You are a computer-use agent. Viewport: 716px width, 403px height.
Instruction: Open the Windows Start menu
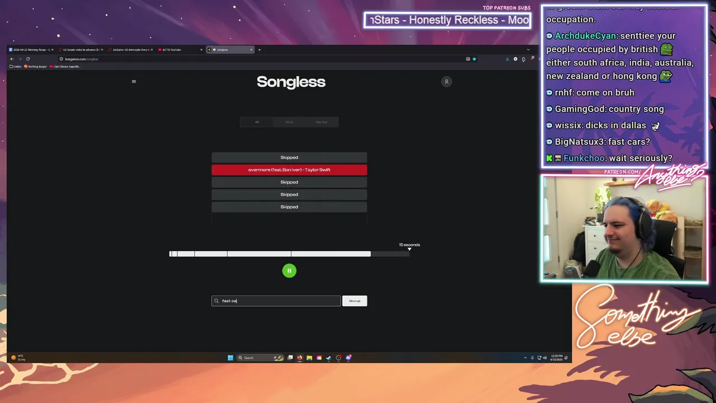pyautogui.click(x=230, y=358)
